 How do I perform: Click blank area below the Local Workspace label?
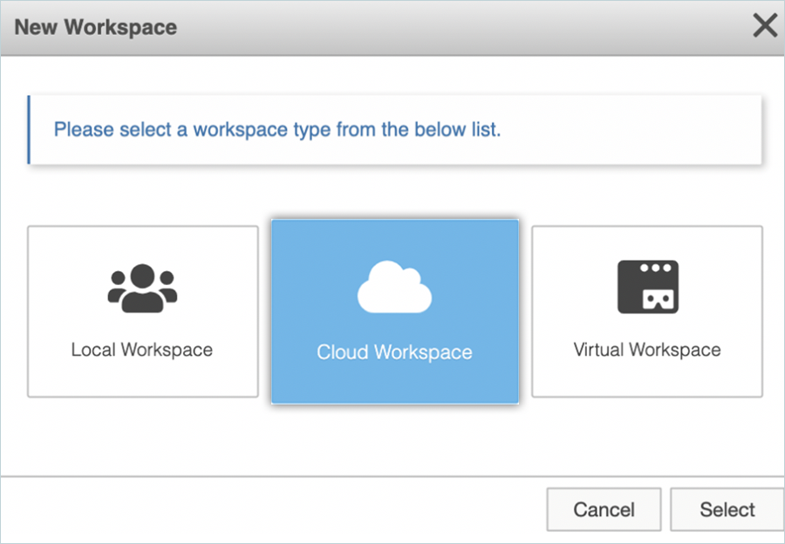click(142, 378)
